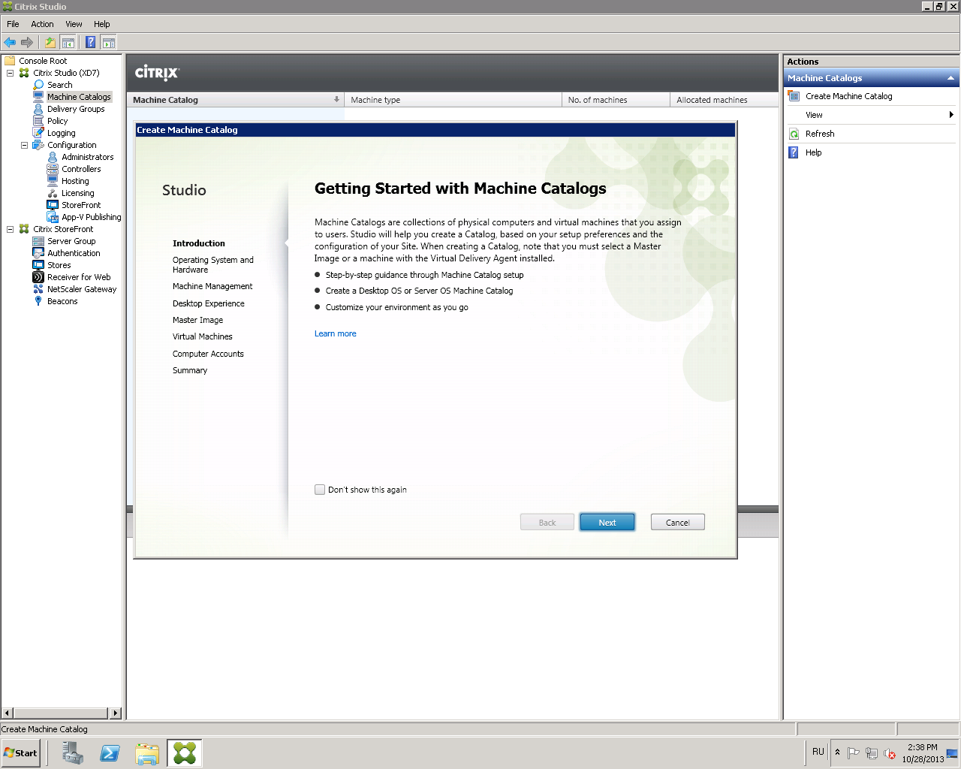Toggle the Show/Hide Console Tree toolbar icon
This screenshot has width=961, height=769.
click(68, 42)
